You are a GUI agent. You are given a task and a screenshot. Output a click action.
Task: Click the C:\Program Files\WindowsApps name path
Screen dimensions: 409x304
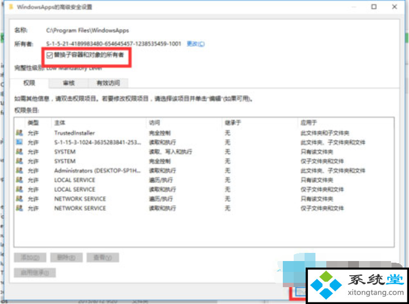coord(88,30)
